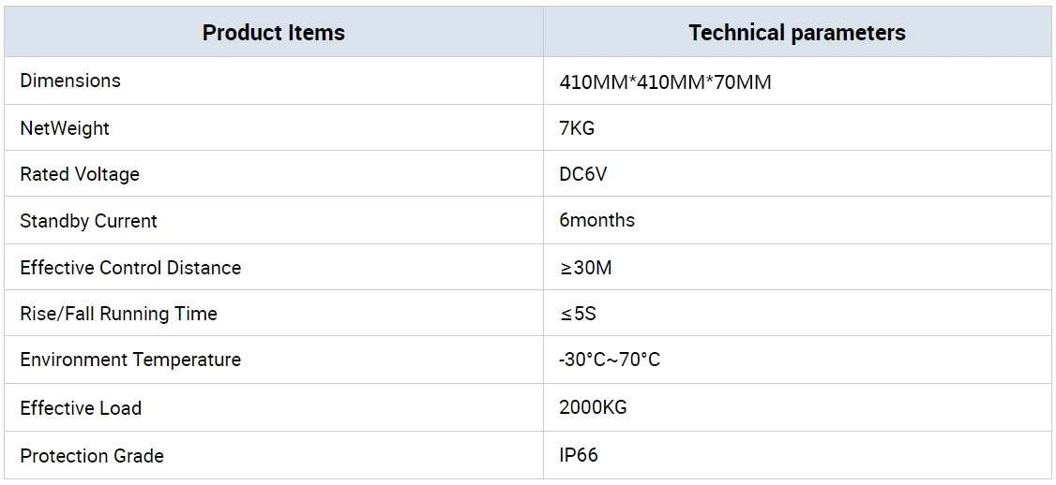This screenshot has width=1056, height=485.
Task: Select the NetWeight row label
Action: [65, 128]
